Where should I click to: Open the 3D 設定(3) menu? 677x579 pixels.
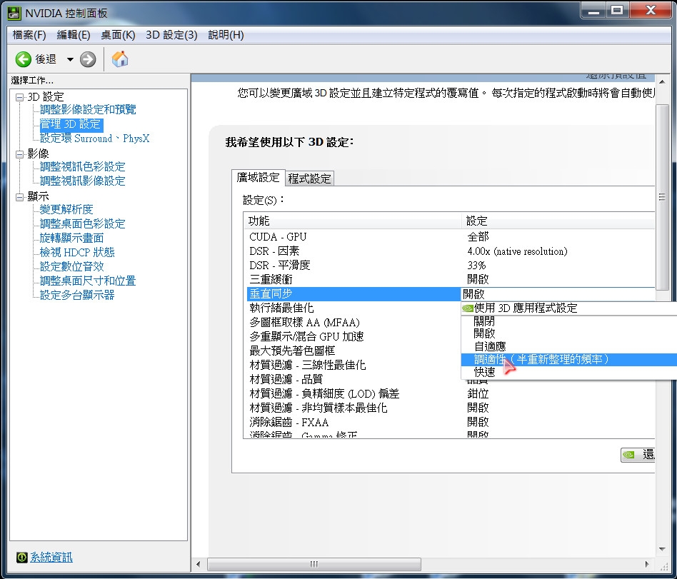(x=171, y=35)
